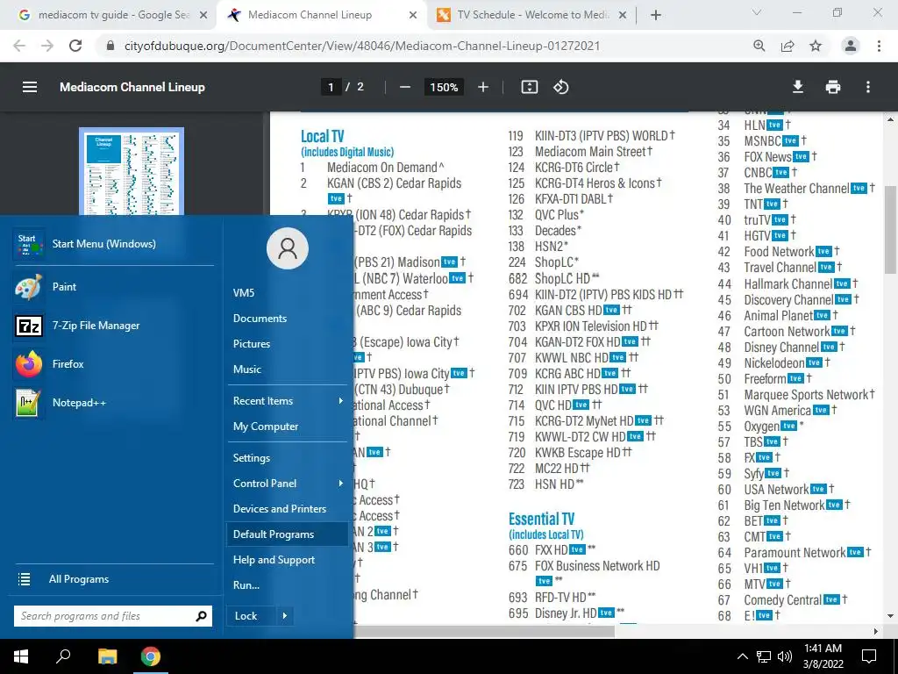The height and width of the screenshot is (674, 898).
Task: Click the network icon in system tray
Action: [x=764, y=656]
